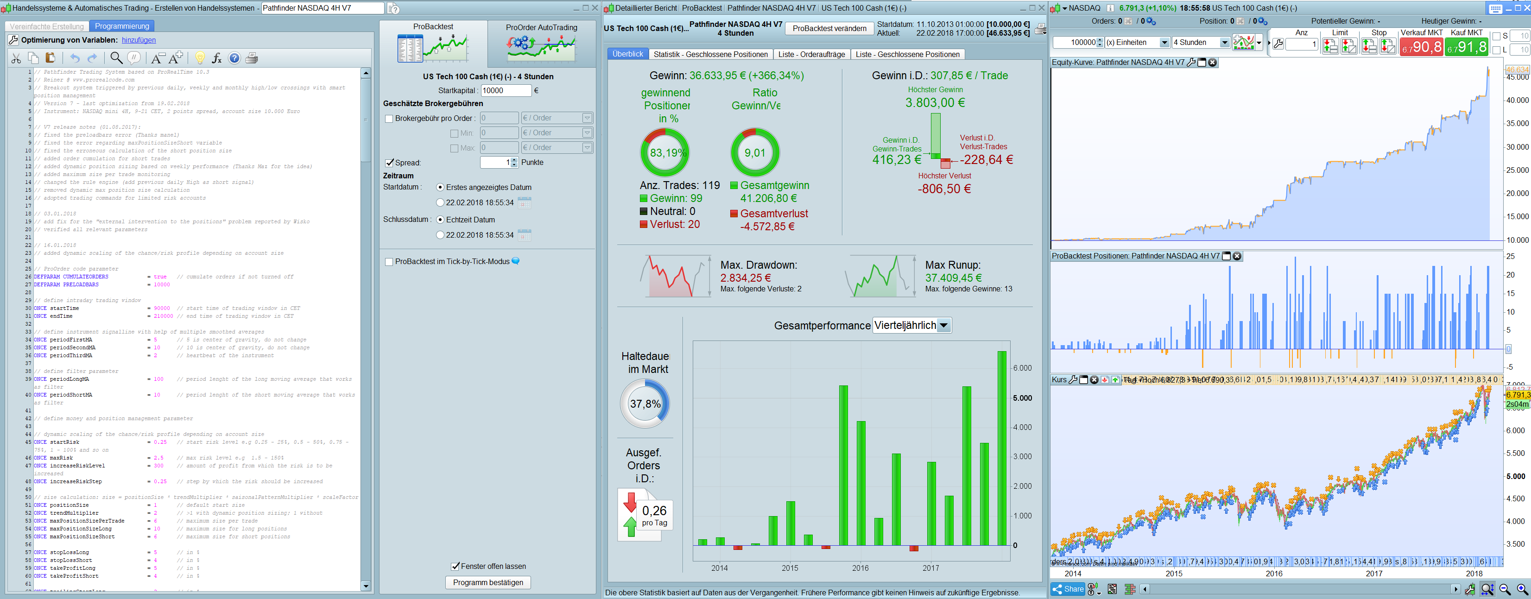1531x599 pixels.
Task: Enable ProBacktest im Tick-by-Tick-Modus
Action: point(389,262)
